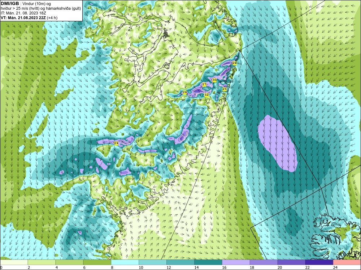Screen dimensions: 361x270
Task: Pick the violet 20–22 m/s legend swatch
Action: coord(291,262)
